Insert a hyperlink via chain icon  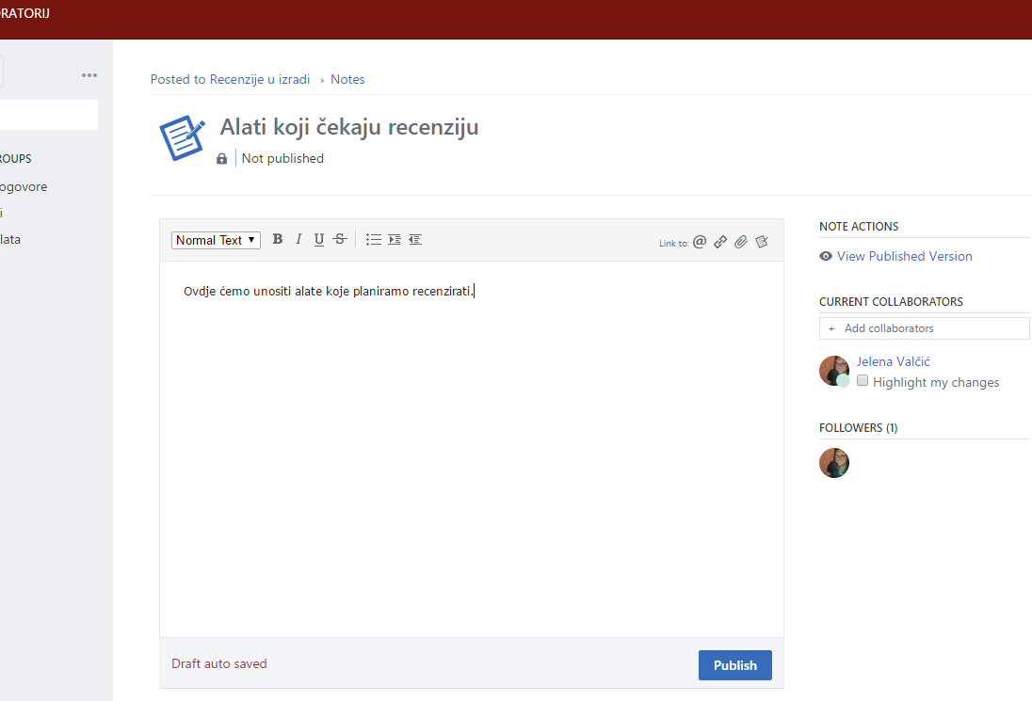pos(720,242)
